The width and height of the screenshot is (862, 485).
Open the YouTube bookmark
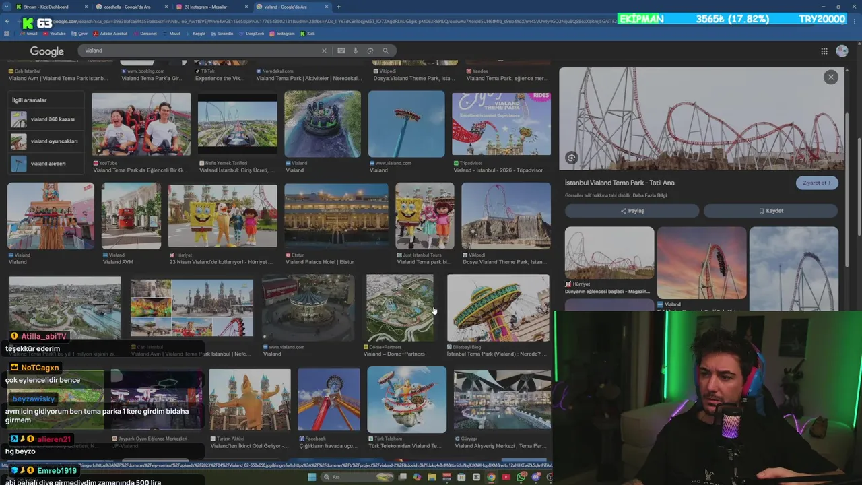pos(55,33)
